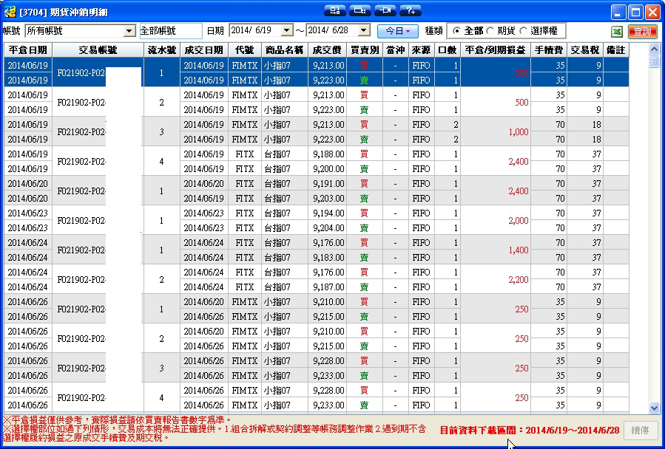Sort by the 平倉日期 column header
The image size is (665, 449).
(28, 50)
